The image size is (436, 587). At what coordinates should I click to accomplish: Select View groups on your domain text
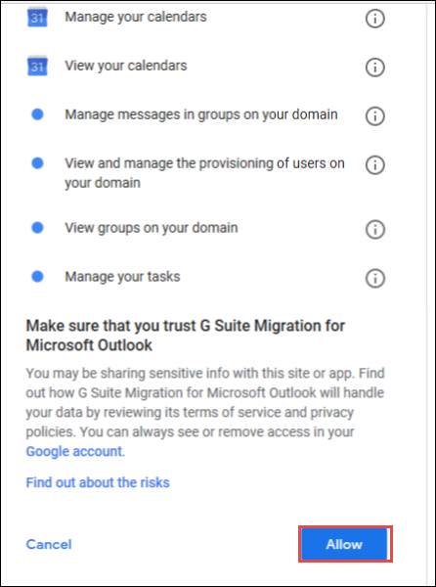152,228
